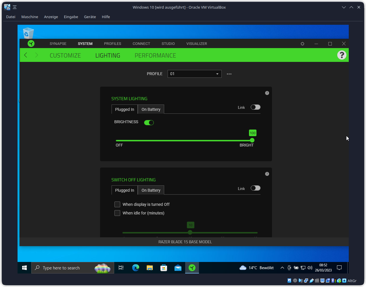The height and width of the screenshot is (287, 366).
Task: Enable the Link toggle in System Lighting
Action: tap(255, 107)
